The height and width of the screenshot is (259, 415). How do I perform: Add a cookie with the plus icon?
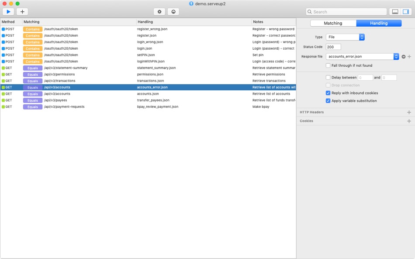coord(409,121)
